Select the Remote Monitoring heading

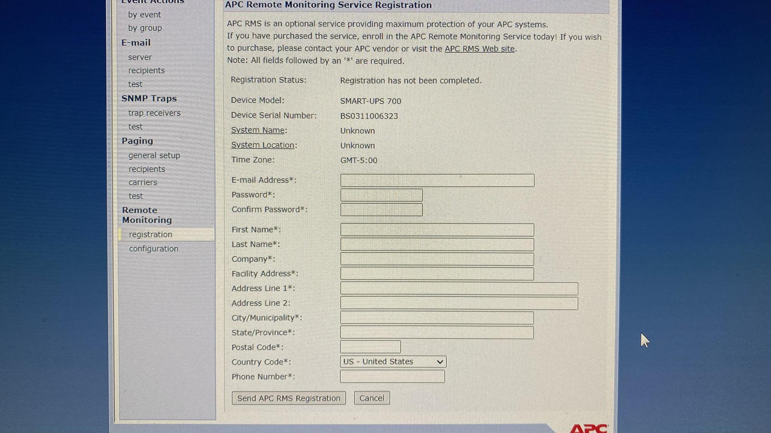tap(147, 215)
